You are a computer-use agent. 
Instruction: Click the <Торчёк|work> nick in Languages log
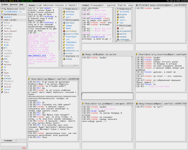click(98, 37)
